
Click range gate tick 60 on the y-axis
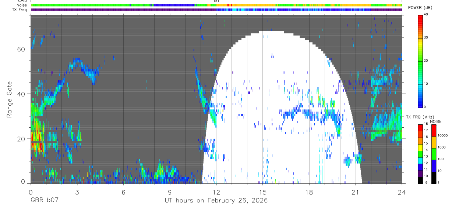click(x=22, y=49)
